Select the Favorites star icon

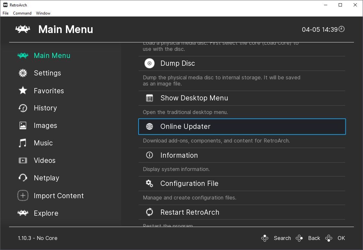[23, 91]
